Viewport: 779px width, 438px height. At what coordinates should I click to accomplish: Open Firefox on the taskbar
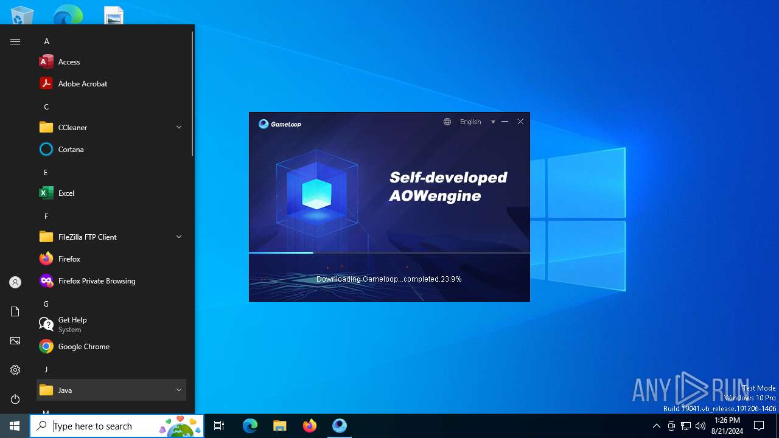pyautogui.click(x=310, y=426)
